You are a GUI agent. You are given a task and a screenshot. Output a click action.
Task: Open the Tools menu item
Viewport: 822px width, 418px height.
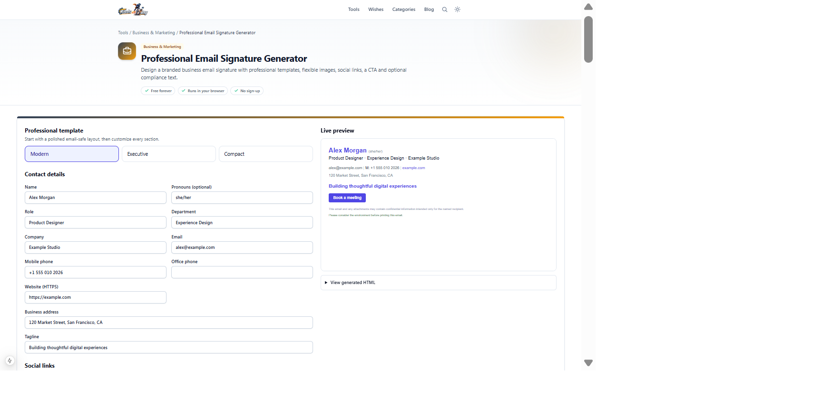[x=354, y=9]
